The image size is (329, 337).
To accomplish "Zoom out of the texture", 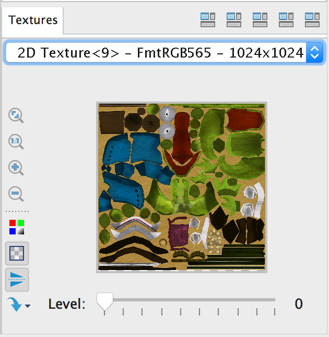I will click(16, 194).
